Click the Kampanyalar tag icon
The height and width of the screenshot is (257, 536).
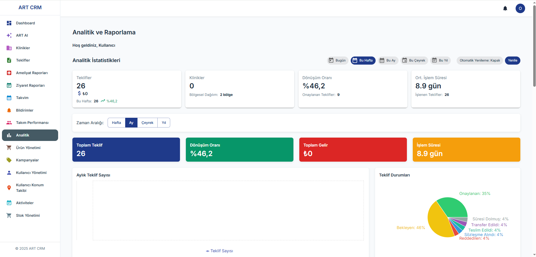9,160
